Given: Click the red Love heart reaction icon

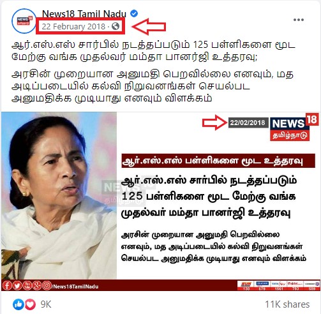Looking at the screenshot, I should [31, 304].
